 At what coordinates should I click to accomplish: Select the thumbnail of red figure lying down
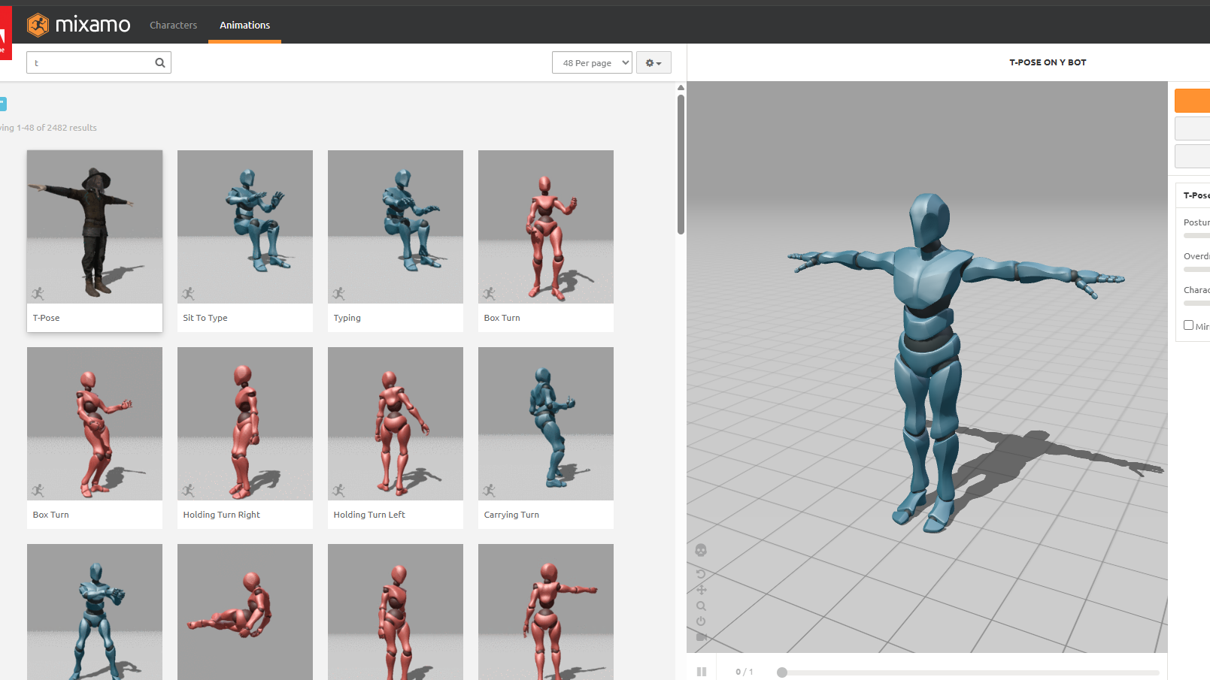pyautogui.click(x=245, y=612)
